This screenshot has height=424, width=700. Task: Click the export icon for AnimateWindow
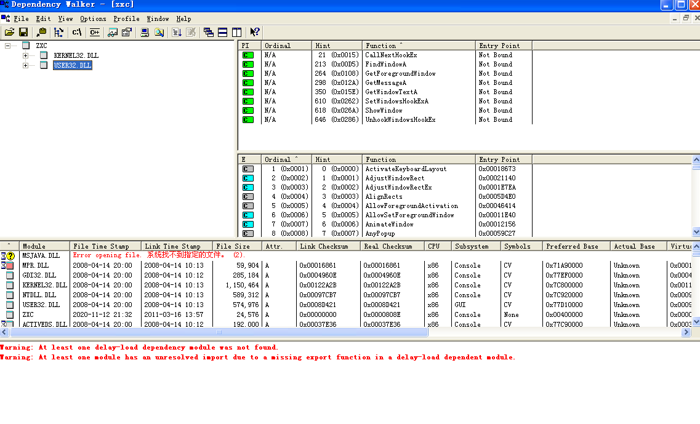(x=247, y=224)
